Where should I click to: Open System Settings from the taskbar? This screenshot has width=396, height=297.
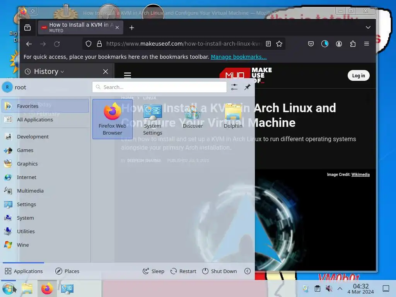(67, 288)
